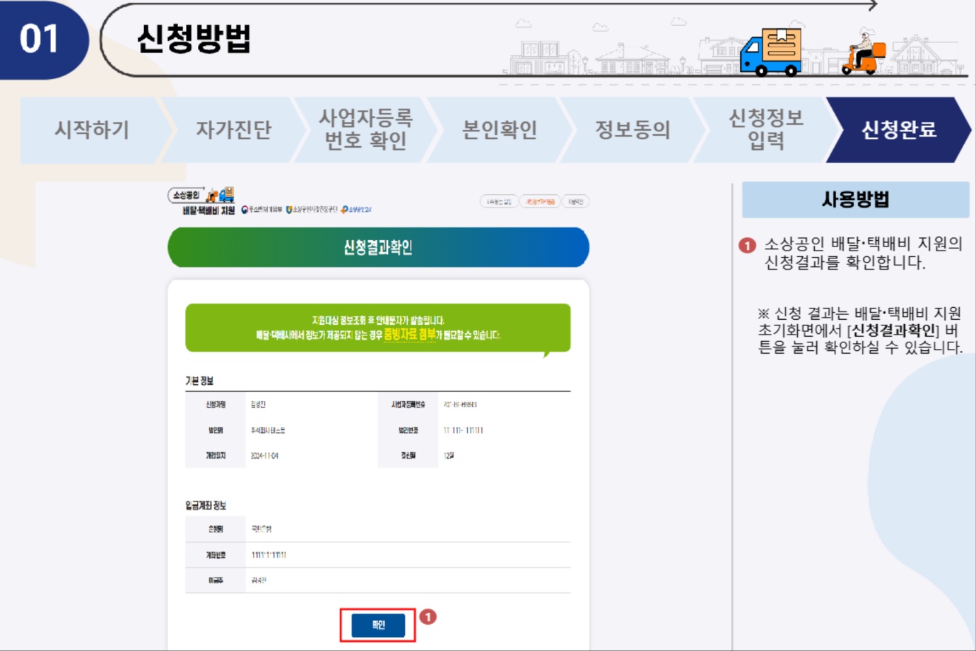The image size is (976, 651).
Task: Click the orange-text pill button in header
Action: tap(540, 201)
